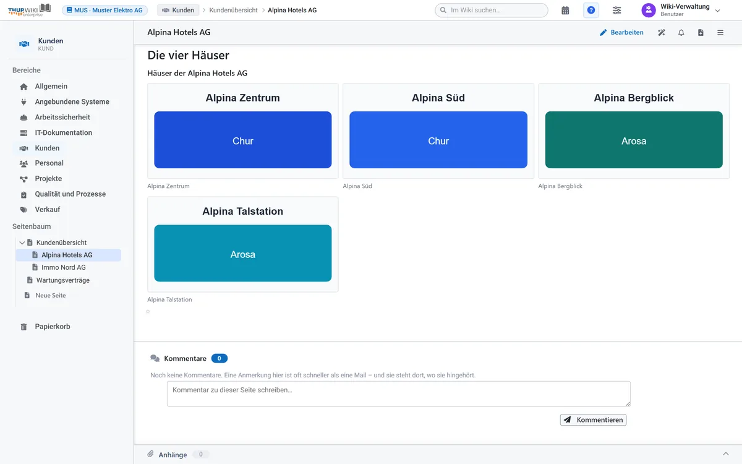This screenshot has width=742, height=464.
Task: Click the diagram icon next to Projekte
Action: 23,179
